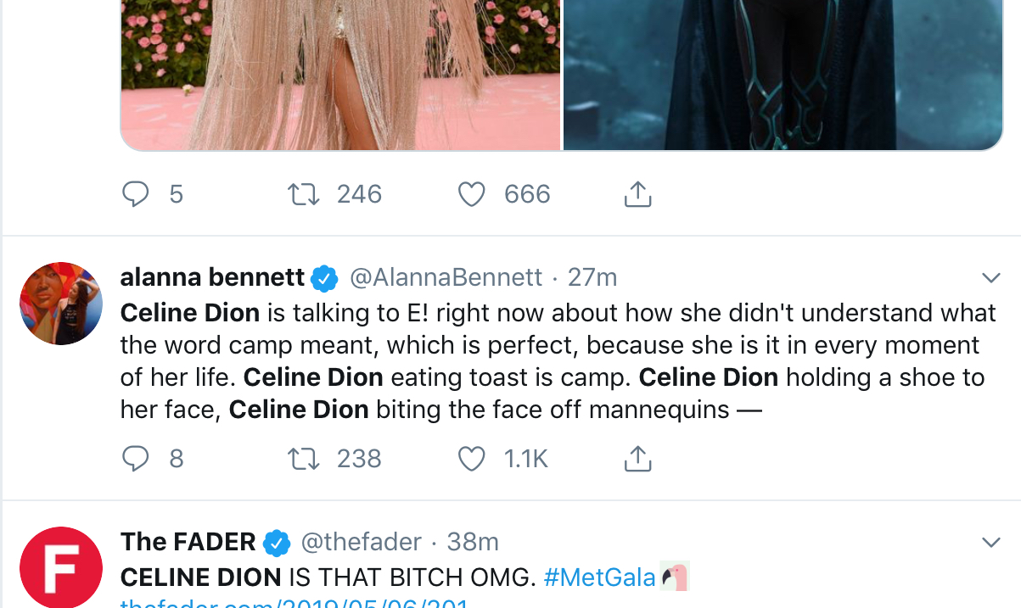Like the tweet with 666 likes
1021x608 pixels.
(x=472, y=195)
